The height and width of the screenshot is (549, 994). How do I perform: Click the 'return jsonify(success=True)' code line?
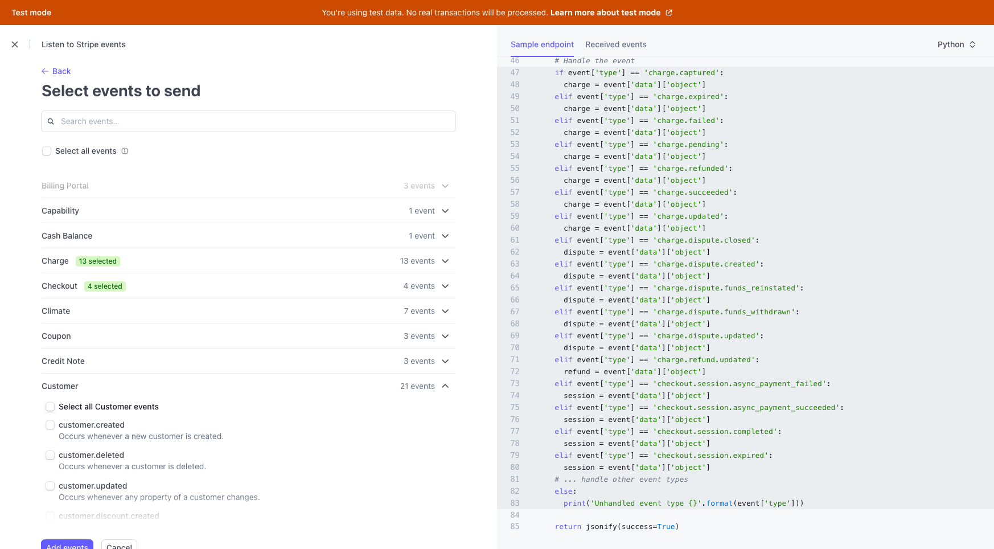pos(617,527)
